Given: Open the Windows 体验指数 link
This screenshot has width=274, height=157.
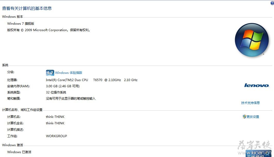Looking at the screenshot, I should coord(68,73).
